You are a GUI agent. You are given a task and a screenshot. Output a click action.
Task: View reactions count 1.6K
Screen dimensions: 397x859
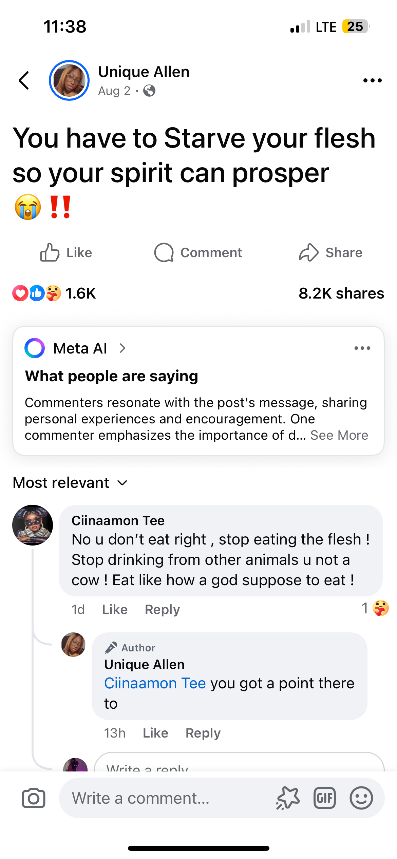coord(80,293)
